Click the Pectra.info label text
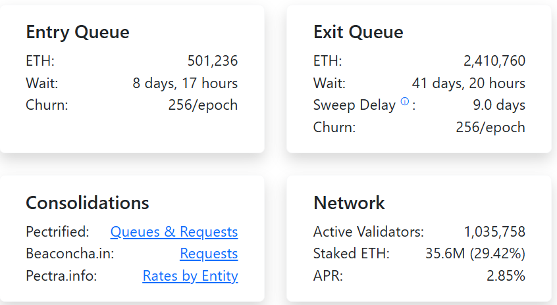557x305 pixels. (x=61, y=276)
